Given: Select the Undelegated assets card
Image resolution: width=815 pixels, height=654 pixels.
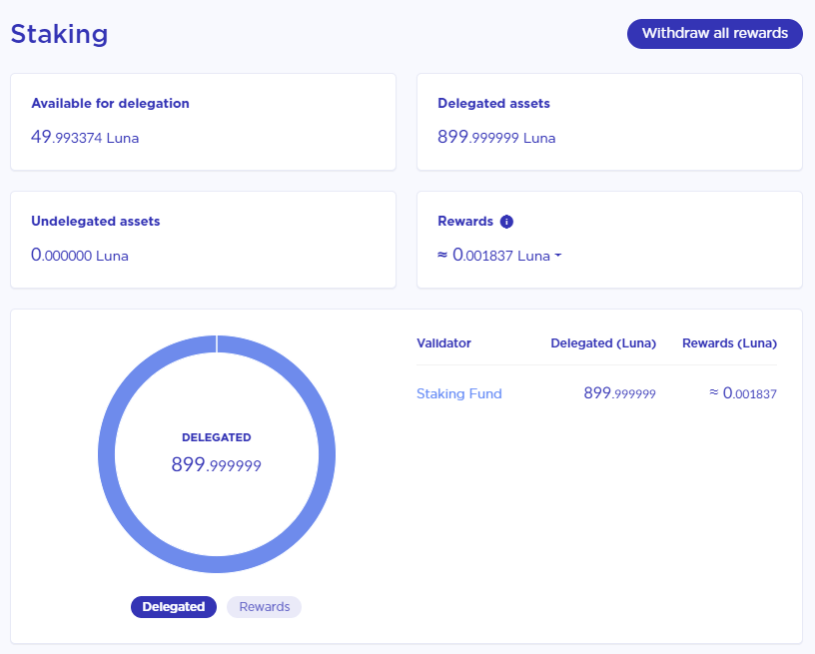Looking at the screenshot, I should [203, 240].
